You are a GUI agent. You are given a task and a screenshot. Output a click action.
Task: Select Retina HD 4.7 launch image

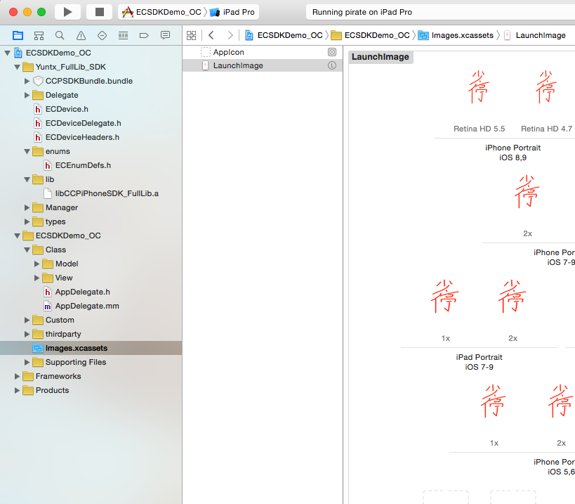546,87
